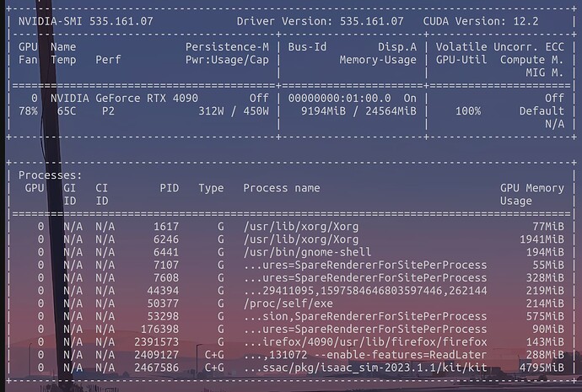Image resolution: width=582 pixels, height=392 pixels.
Task: Click the 78% fan speed value
Action: [28, 110]
